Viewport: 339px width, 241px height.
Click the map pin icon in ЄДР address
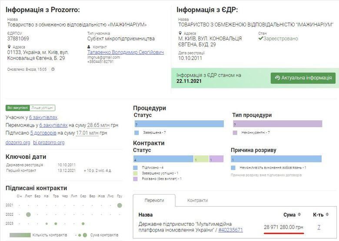180,33
